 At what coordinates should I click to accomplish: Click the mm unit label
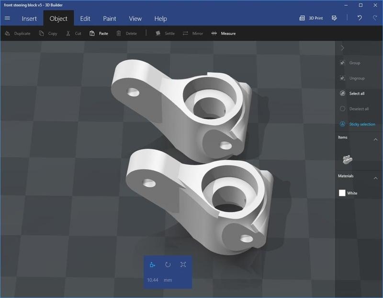point(168,280)
